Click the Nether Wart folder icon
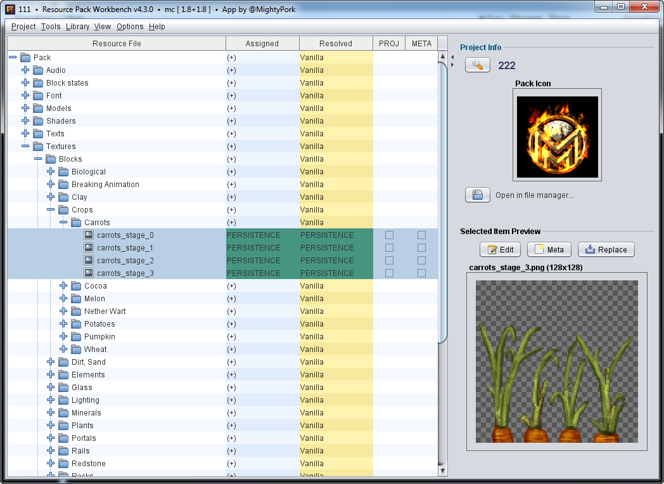This screenshot has height=484, width=664. coord(76,311)
